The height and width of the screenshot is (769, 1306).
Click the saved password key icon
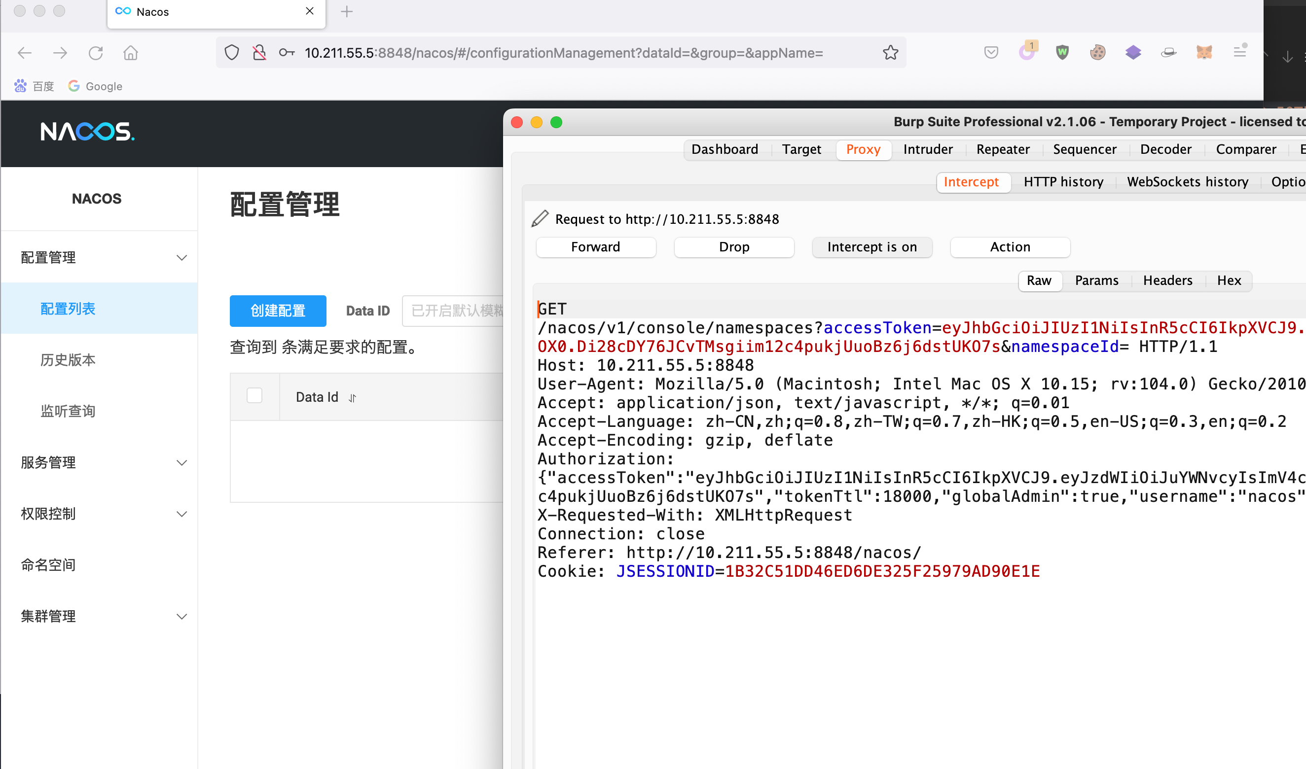[x=287, y=53]
